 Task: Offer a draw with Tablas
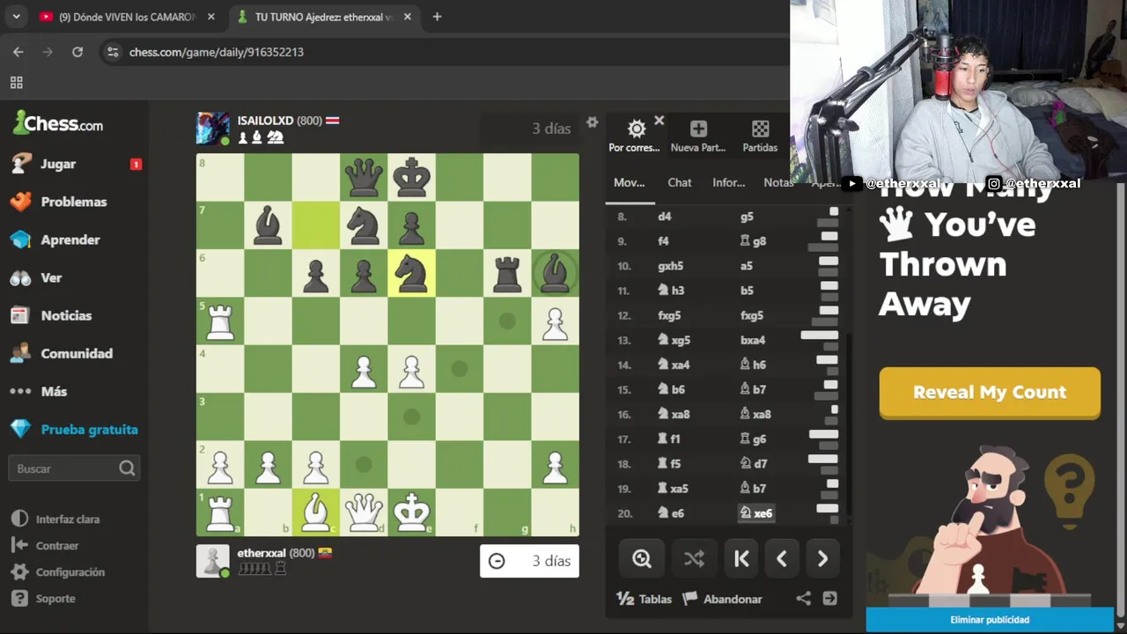point(644,599)
